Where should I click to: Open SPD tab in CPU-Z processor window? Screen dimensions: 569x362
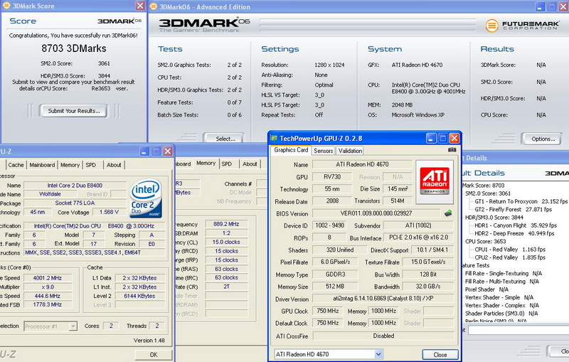point(91,165)
